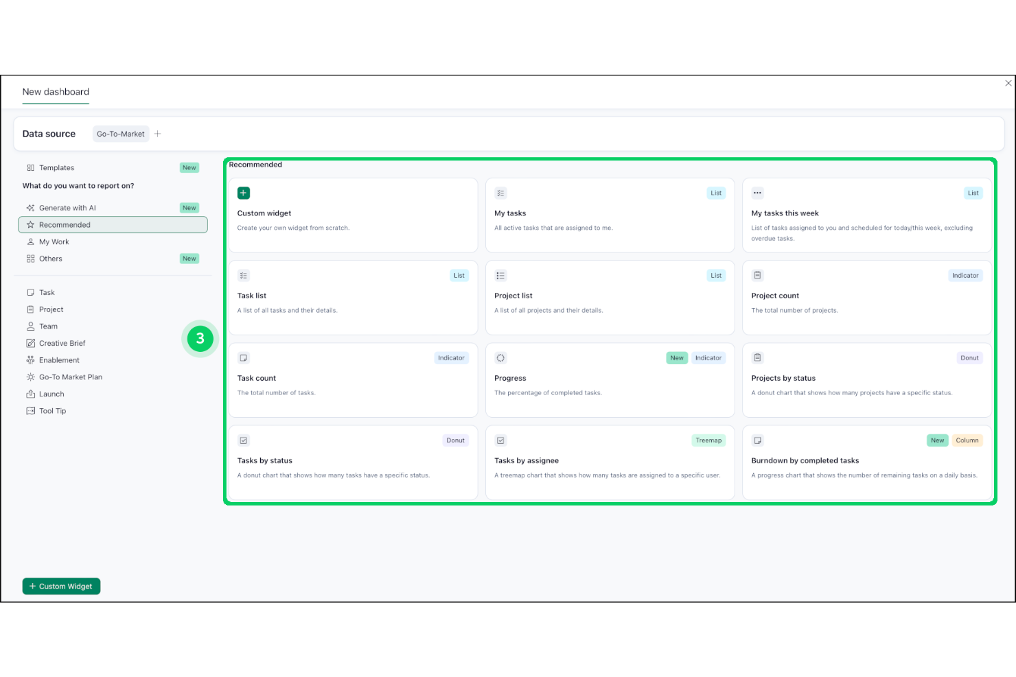1016x677 pixels.
Task: Click the Generate with AI sparkle icon
Action: (30, 208)
